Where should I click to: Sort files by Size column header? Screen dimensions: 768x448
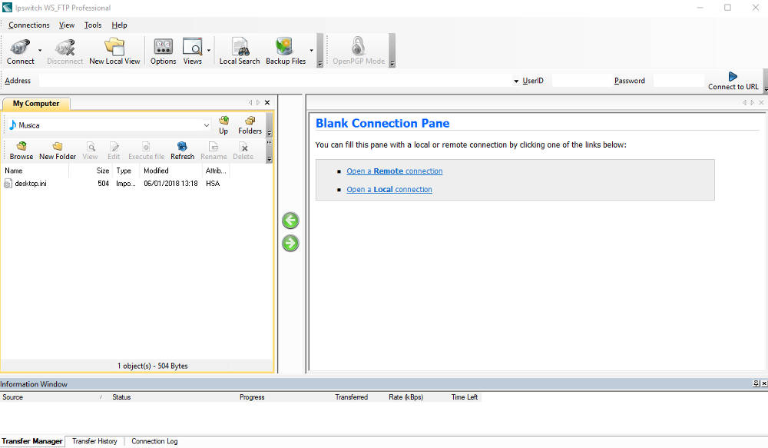pyautogui.click(x=91, y=171)
